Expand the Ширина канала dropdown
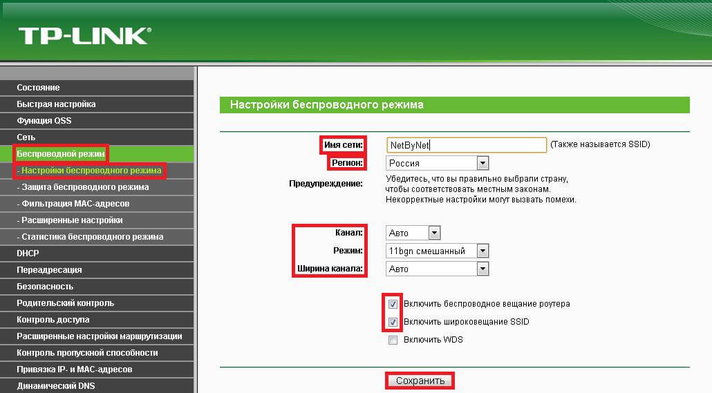This screenshot has height=393, width=712. point(437,269)
